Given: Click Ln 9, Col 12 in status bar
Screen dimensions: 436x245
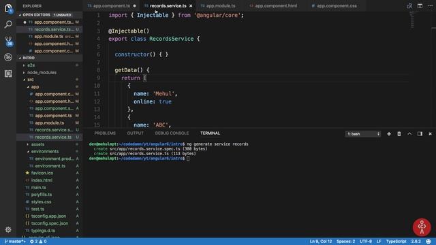Looking at the screenshot, I should (x=321, y=242).
